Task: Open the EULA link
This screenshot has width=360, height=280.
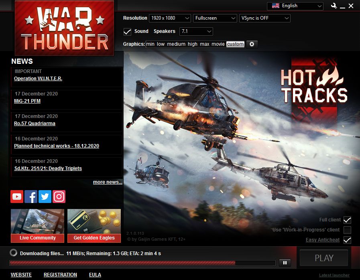Action: click(x=95, y=275)
